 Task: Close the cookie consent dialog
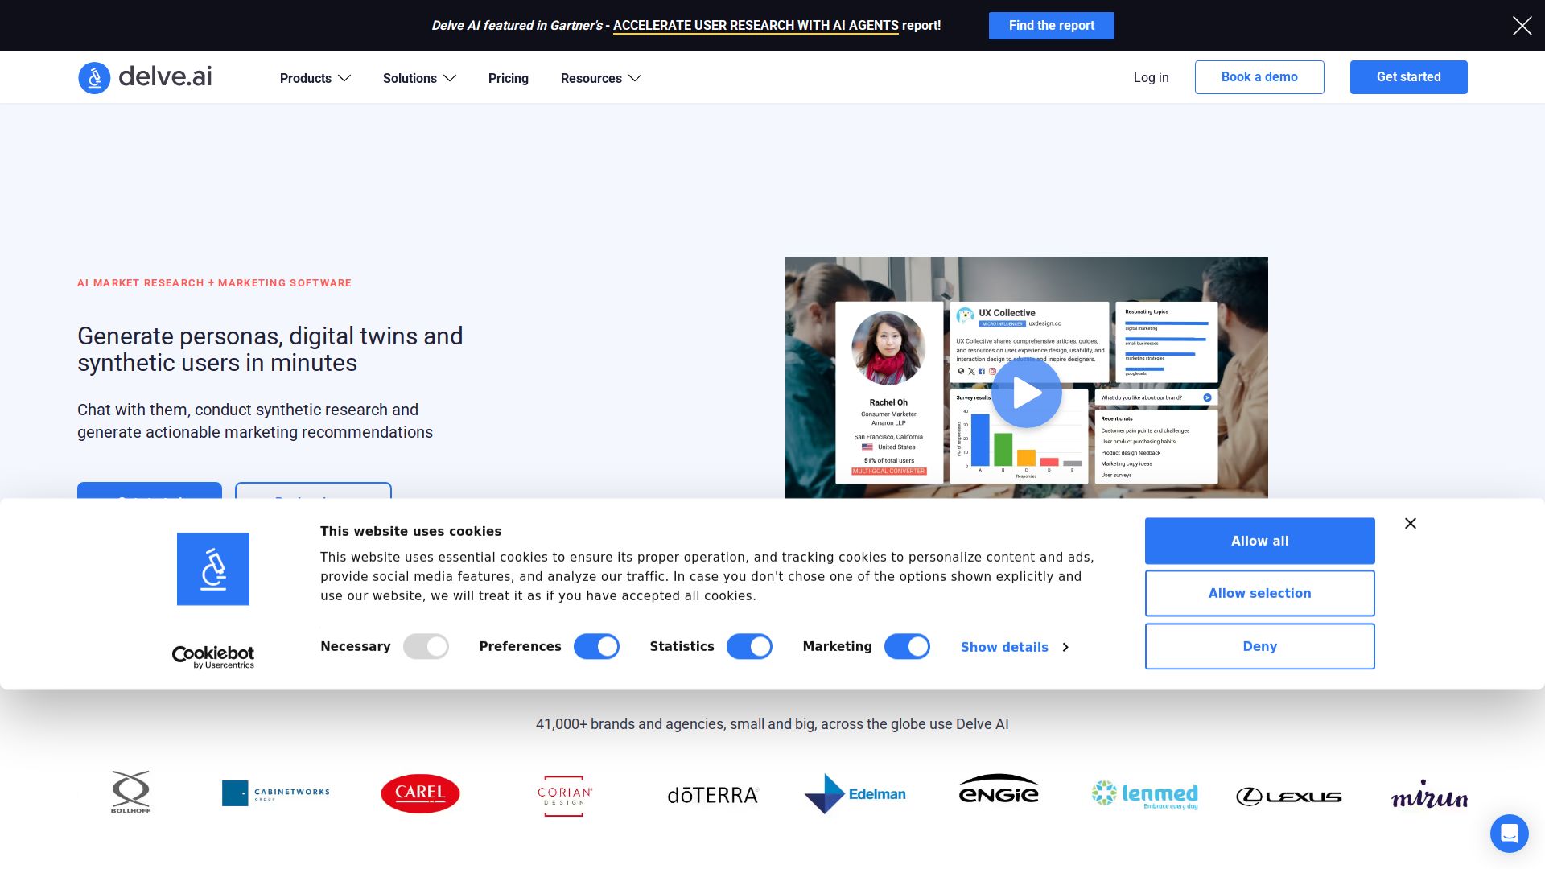[x=1410, y=524]
